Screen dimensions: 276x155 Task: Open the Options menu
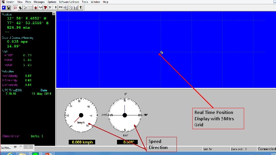pyautogui.click(x=52, y=2)
